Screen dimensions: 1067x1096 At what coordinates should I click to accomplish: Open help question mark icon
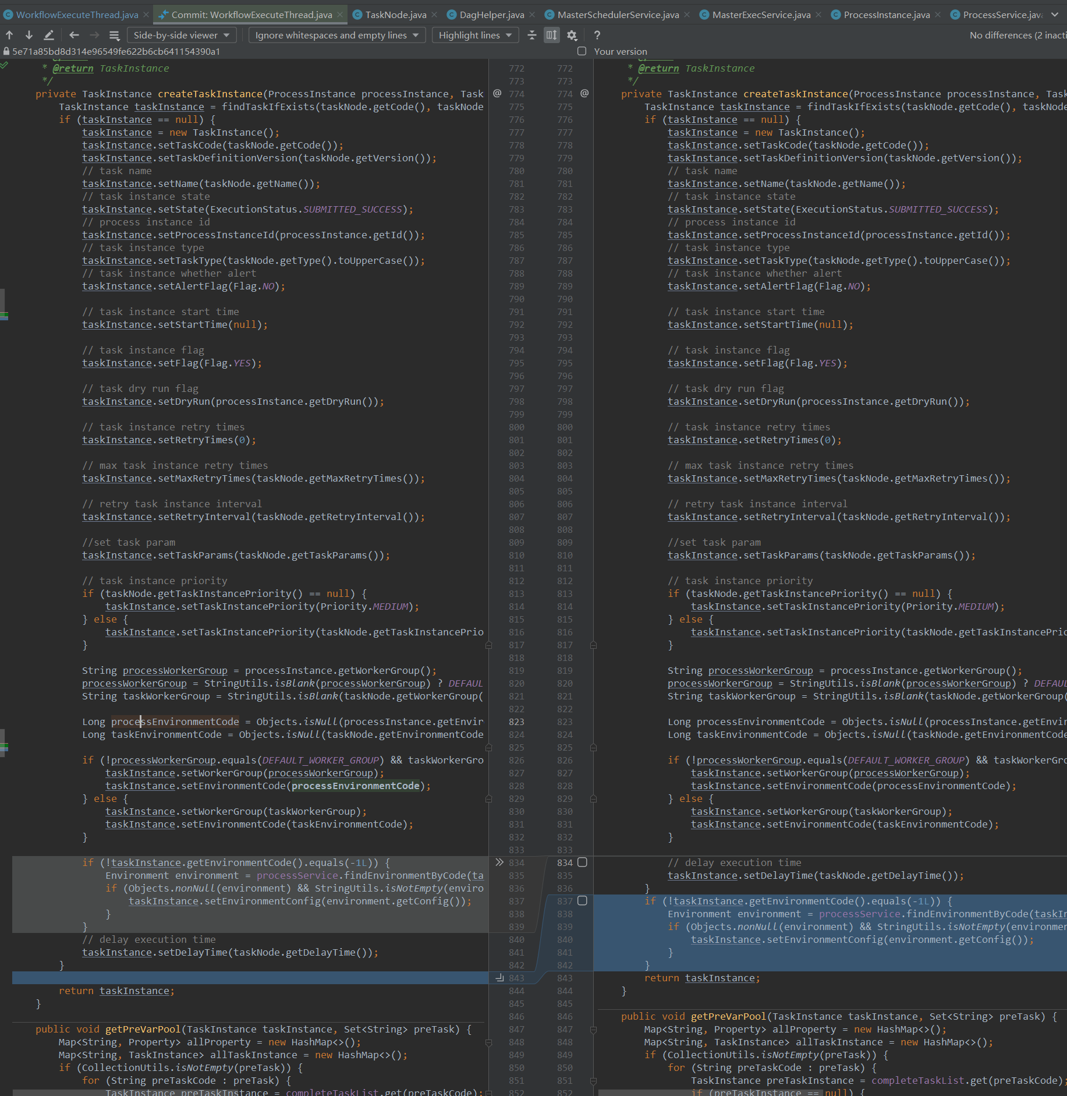tap(597, 35)
